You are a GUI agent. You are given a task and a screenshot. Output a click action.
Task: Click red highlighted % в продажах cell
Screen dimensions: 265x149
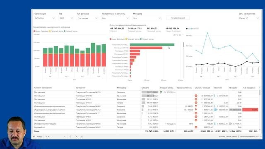pos(250,110)
